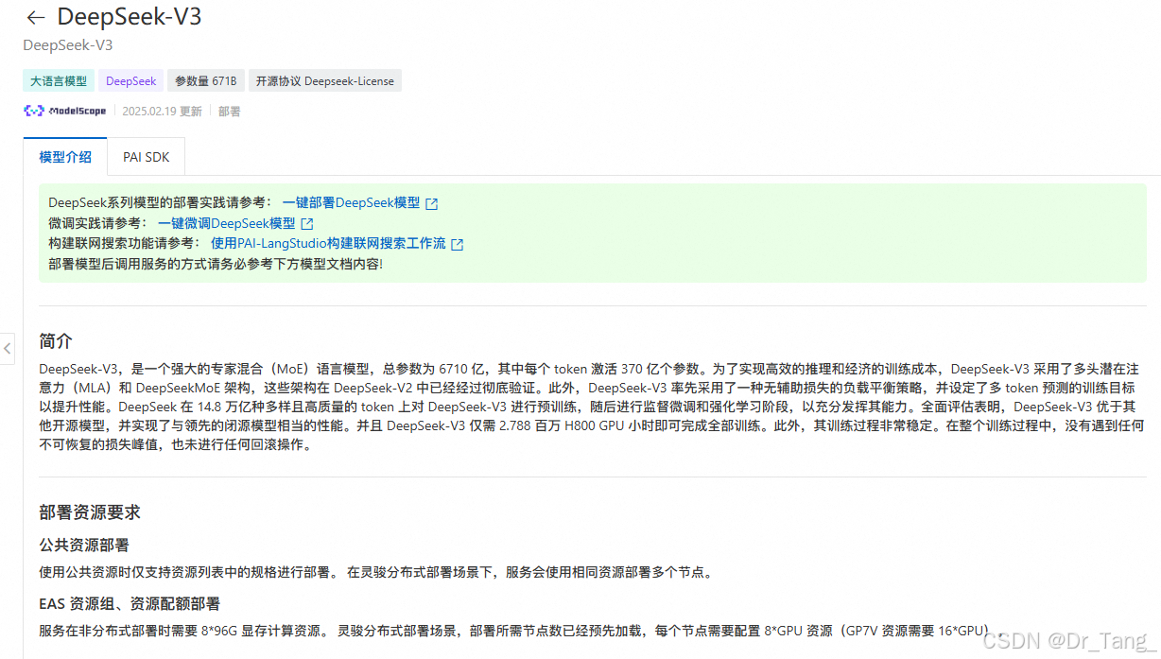Click the gray DeepSeek-V3 subtitle
The height and width of the screenshot is (659, 1161).
point(68,44)
